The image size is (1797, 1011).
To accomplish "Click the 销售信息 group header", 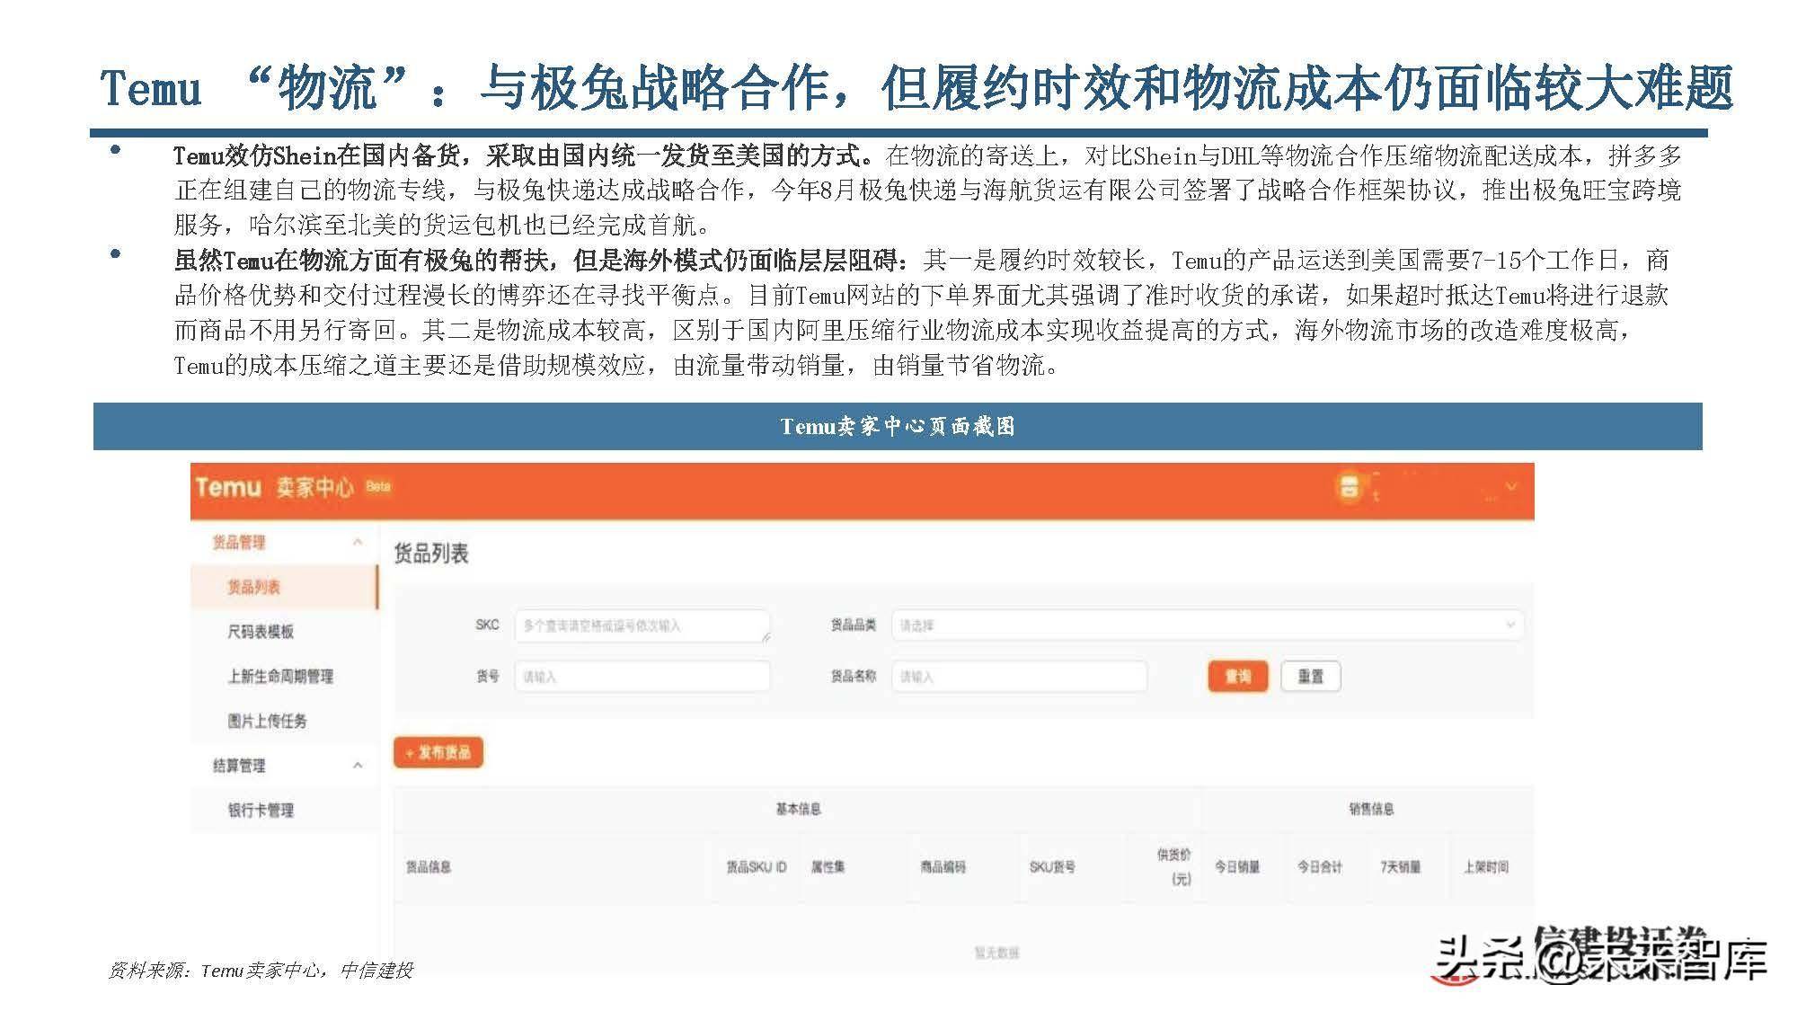I will pyautogui.click(x=1371, y=810).
